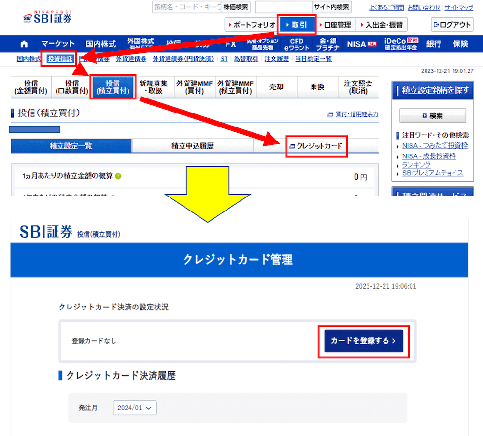This screenshot has height=436, width=483.
Task: Click the 国内株式 sub-navigation link
Action: point(28,59)
